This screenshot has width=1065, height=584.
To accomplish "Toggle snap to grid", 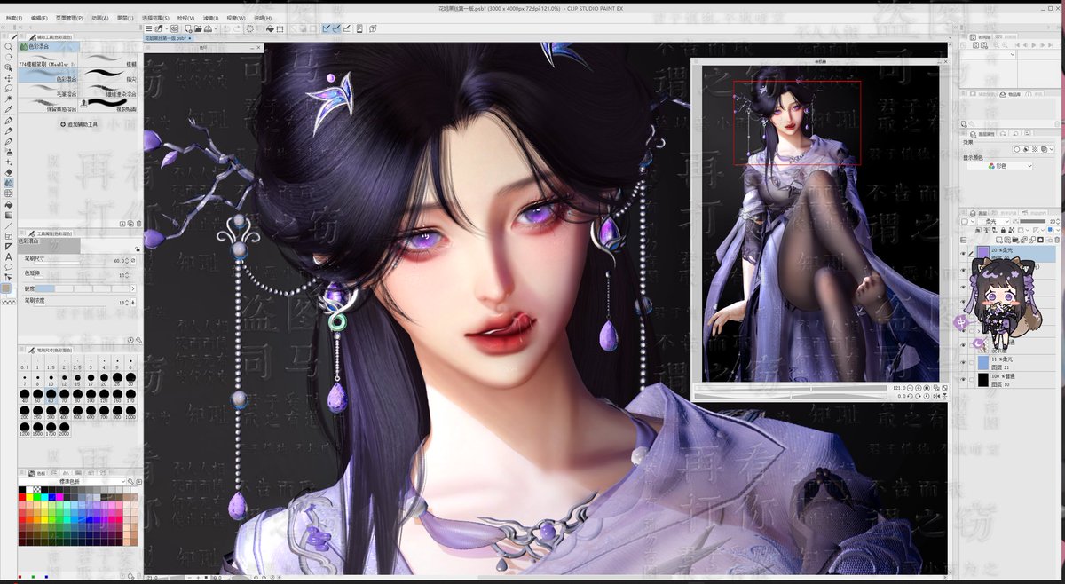I will point(347,28).
